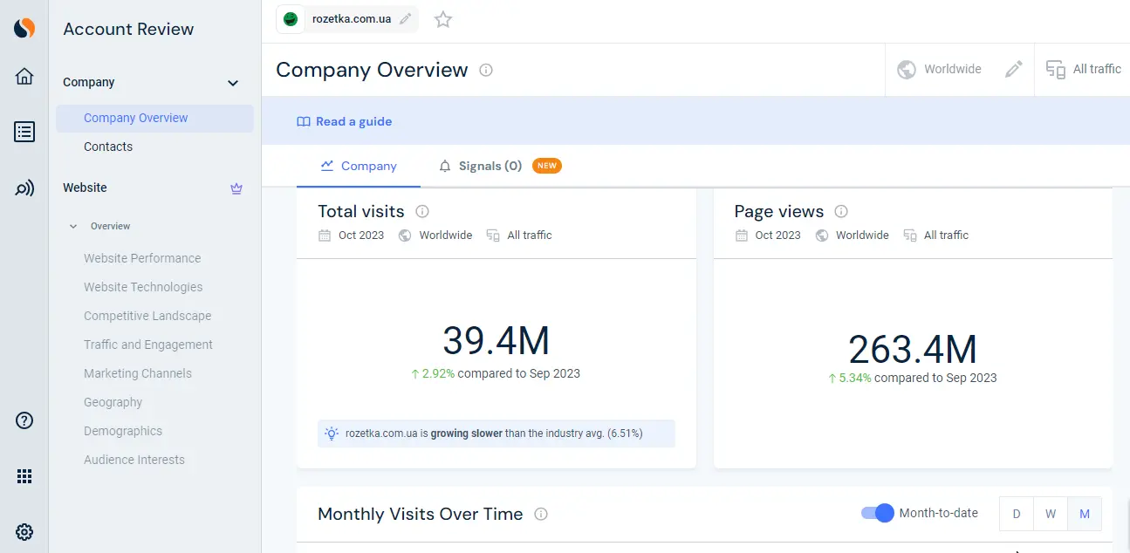Open Audience Interests page

coord(134,460)
